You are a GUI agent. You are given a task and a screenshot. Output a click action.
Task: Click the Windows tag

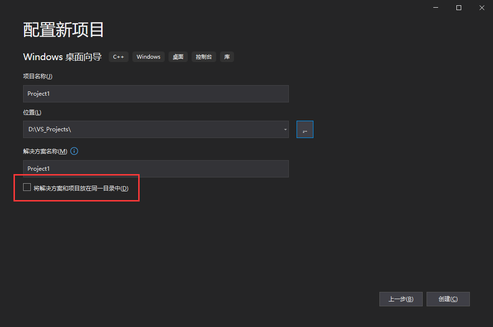148,57
